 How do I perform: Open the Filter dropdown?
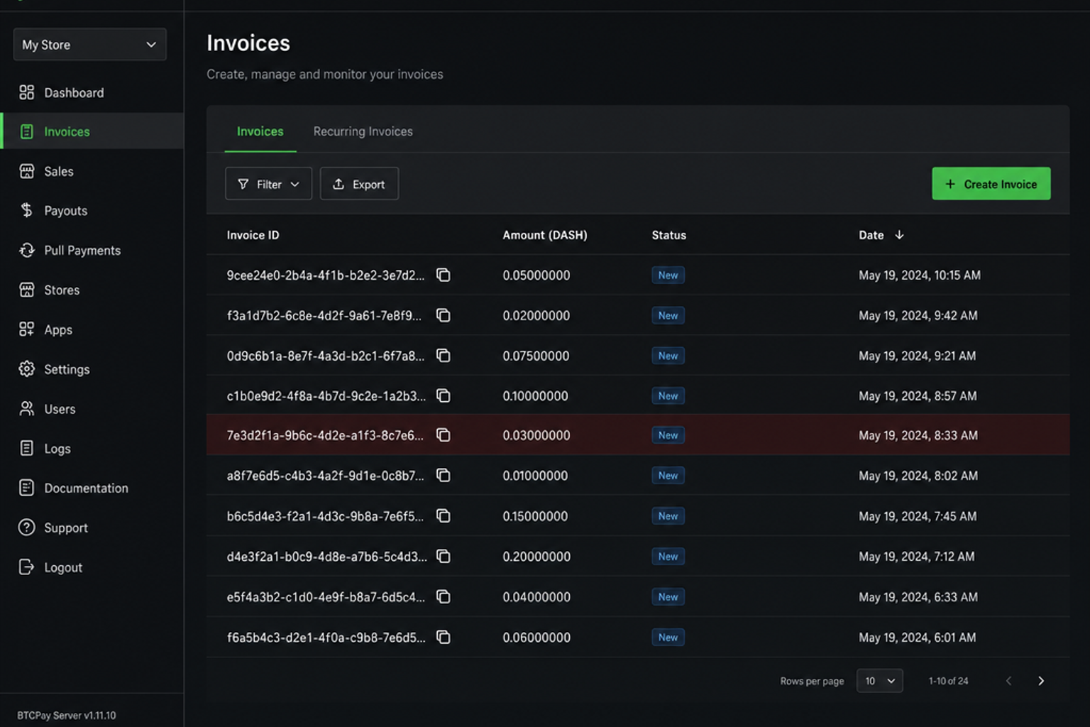coord(268,184)
